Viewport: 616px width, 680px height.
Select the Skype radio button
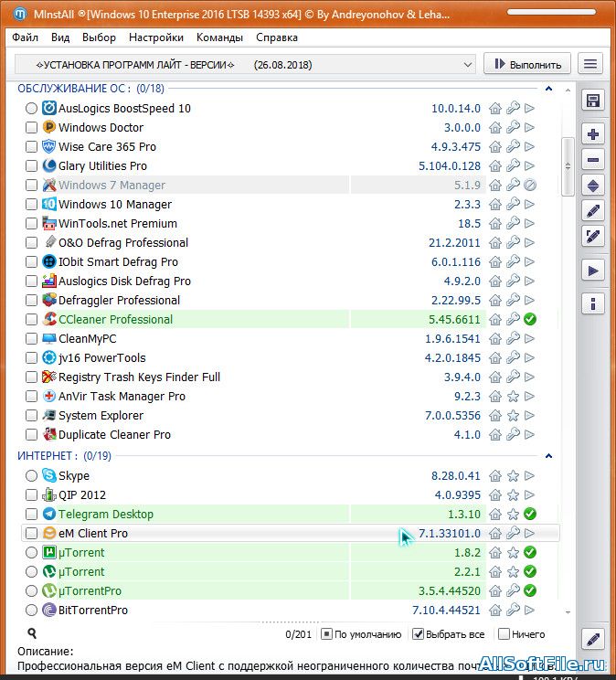pyautogui.click(x=31, y=476)
